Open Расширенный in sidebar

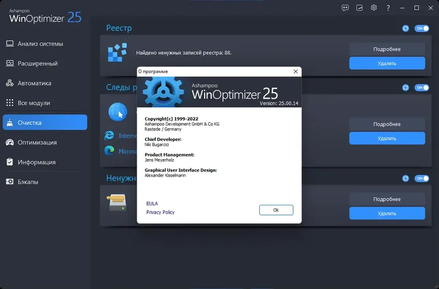point(45,63)
